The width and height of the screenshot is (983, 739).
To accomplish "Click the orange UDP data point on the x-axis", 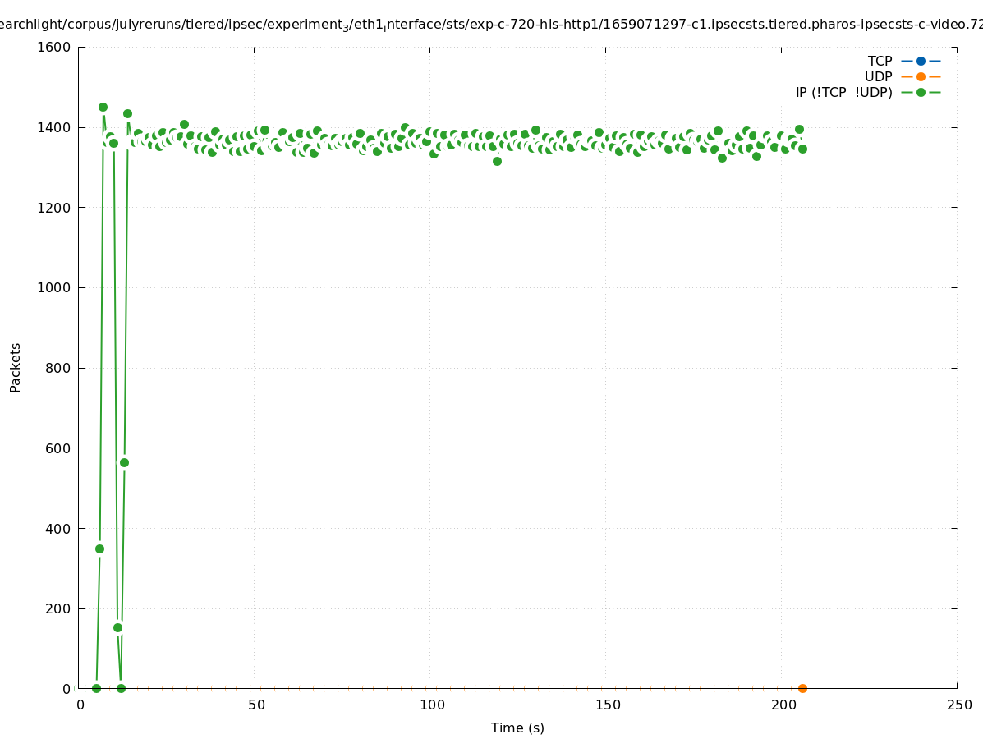I will coord(802,688).
